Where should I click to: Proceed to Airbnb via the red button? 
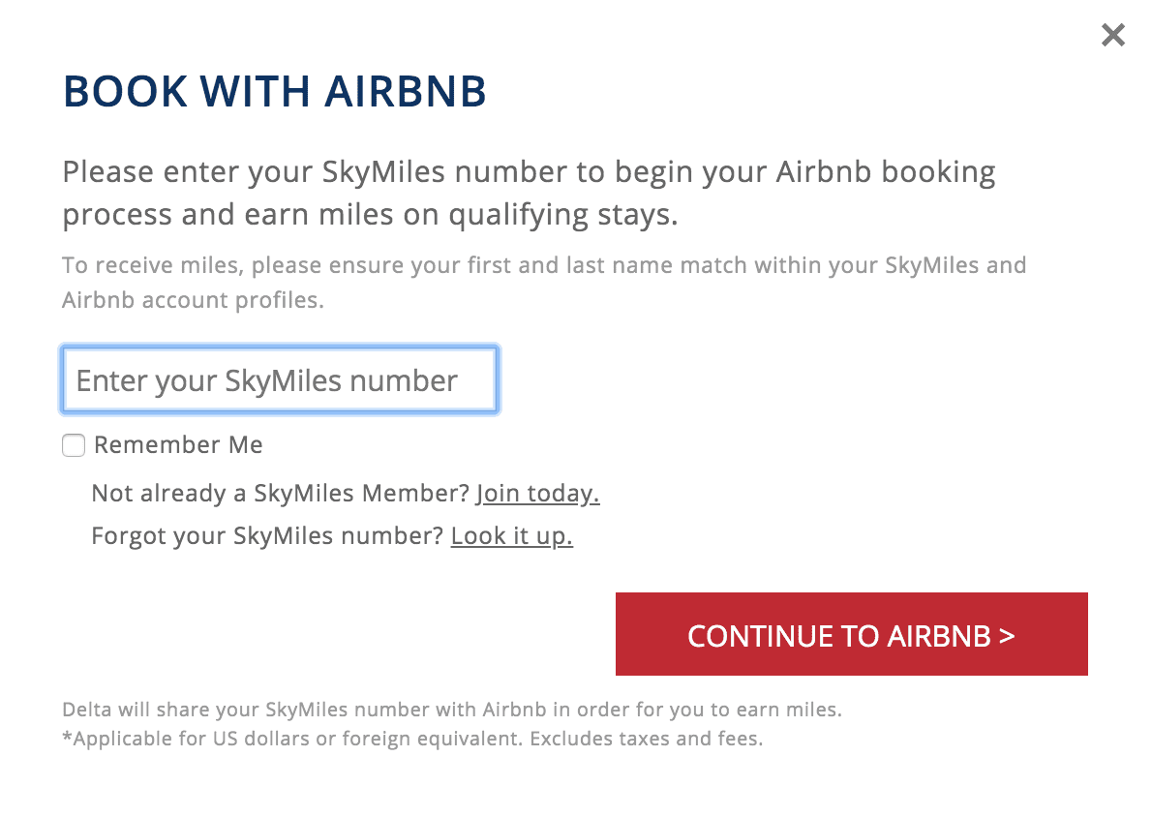851,635
